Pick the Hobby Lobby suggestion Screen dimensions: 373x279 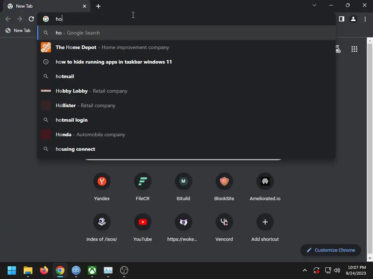(186, 91)
